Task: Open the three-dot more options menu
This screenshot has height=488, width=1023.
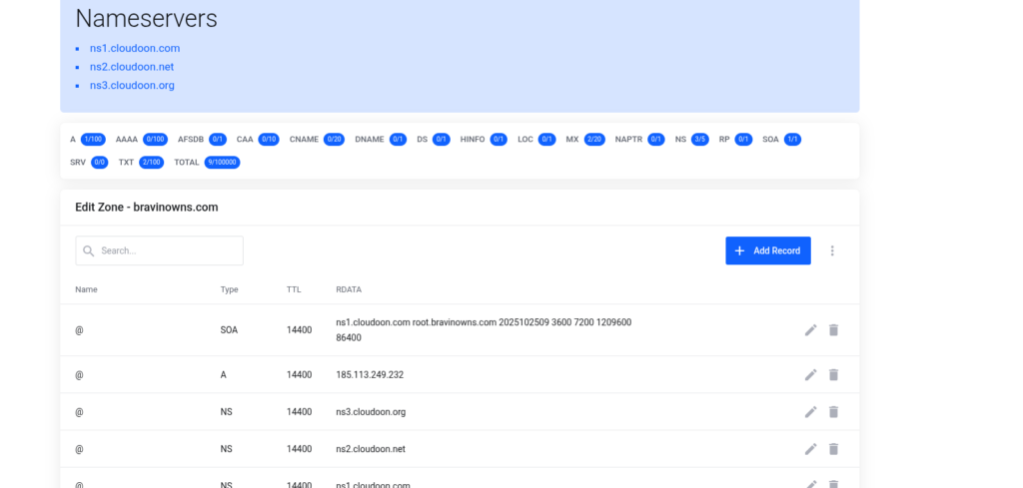Action: coord(832,251)
